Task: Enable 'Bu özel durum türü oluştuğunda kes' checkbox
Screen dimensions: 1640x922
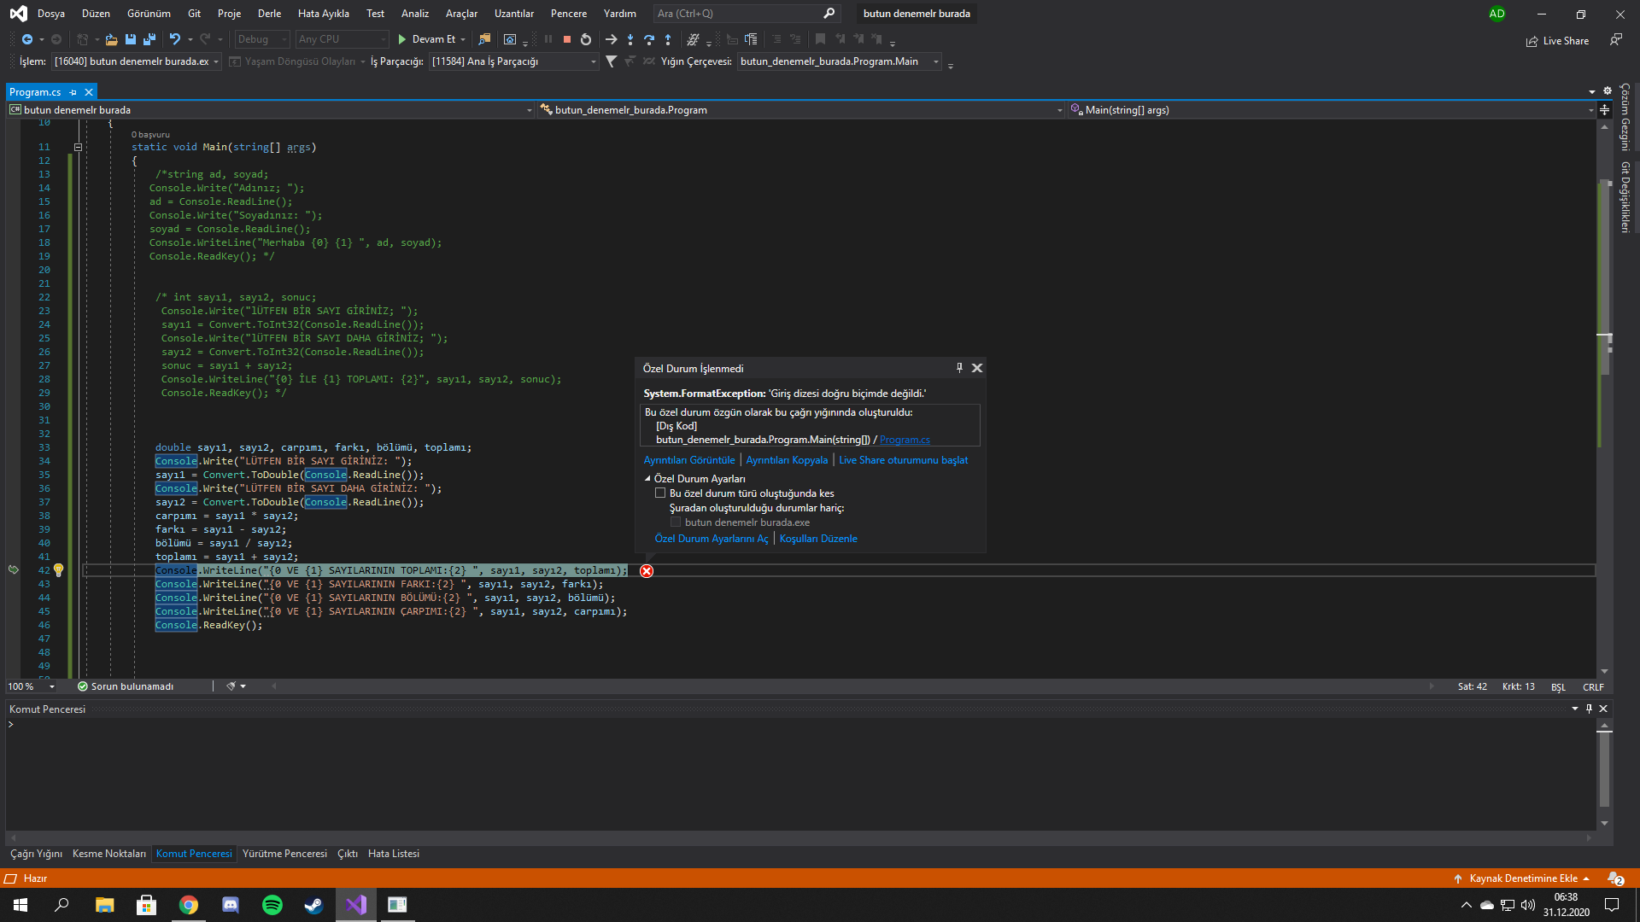Action: (660, 493)
